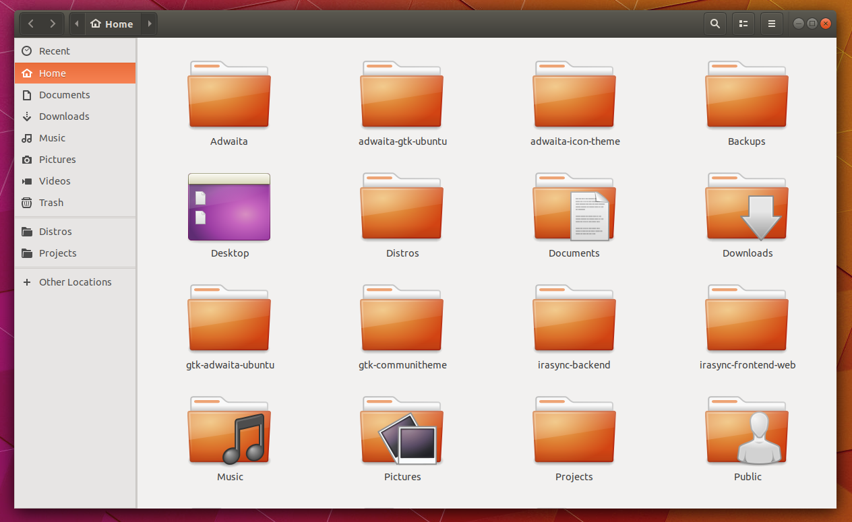Click the gtk-communitheme name label

click(402, 365)
